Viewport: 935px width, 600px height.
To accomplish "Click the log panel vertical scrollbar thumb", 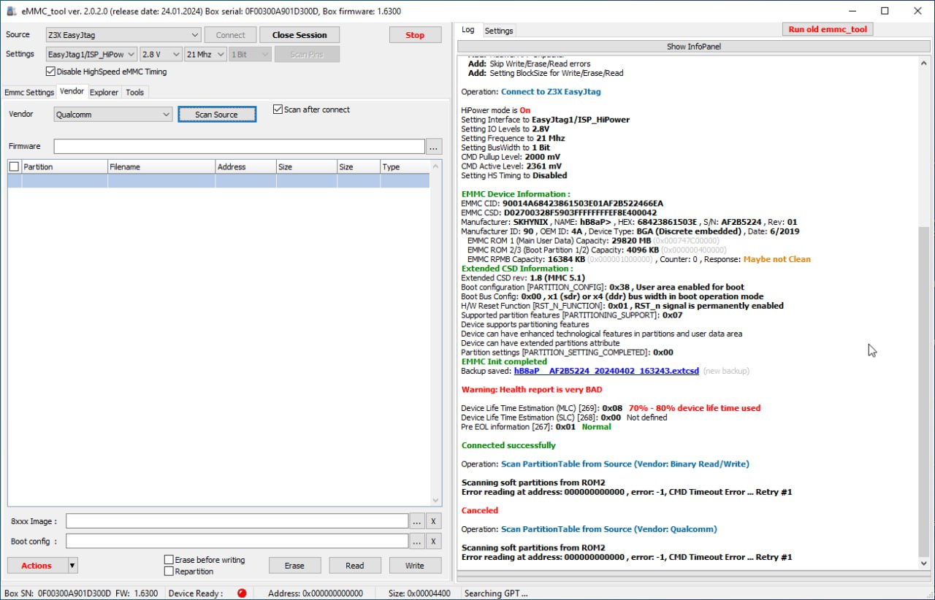I will coord(924,391).
